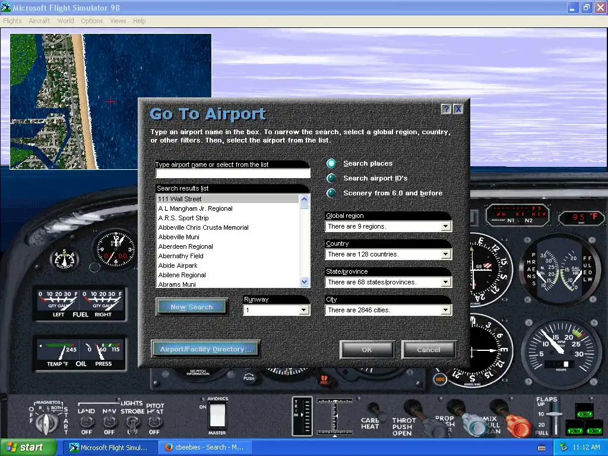
Task: Click the 95 °F temperature display
Action: (582, 217)
